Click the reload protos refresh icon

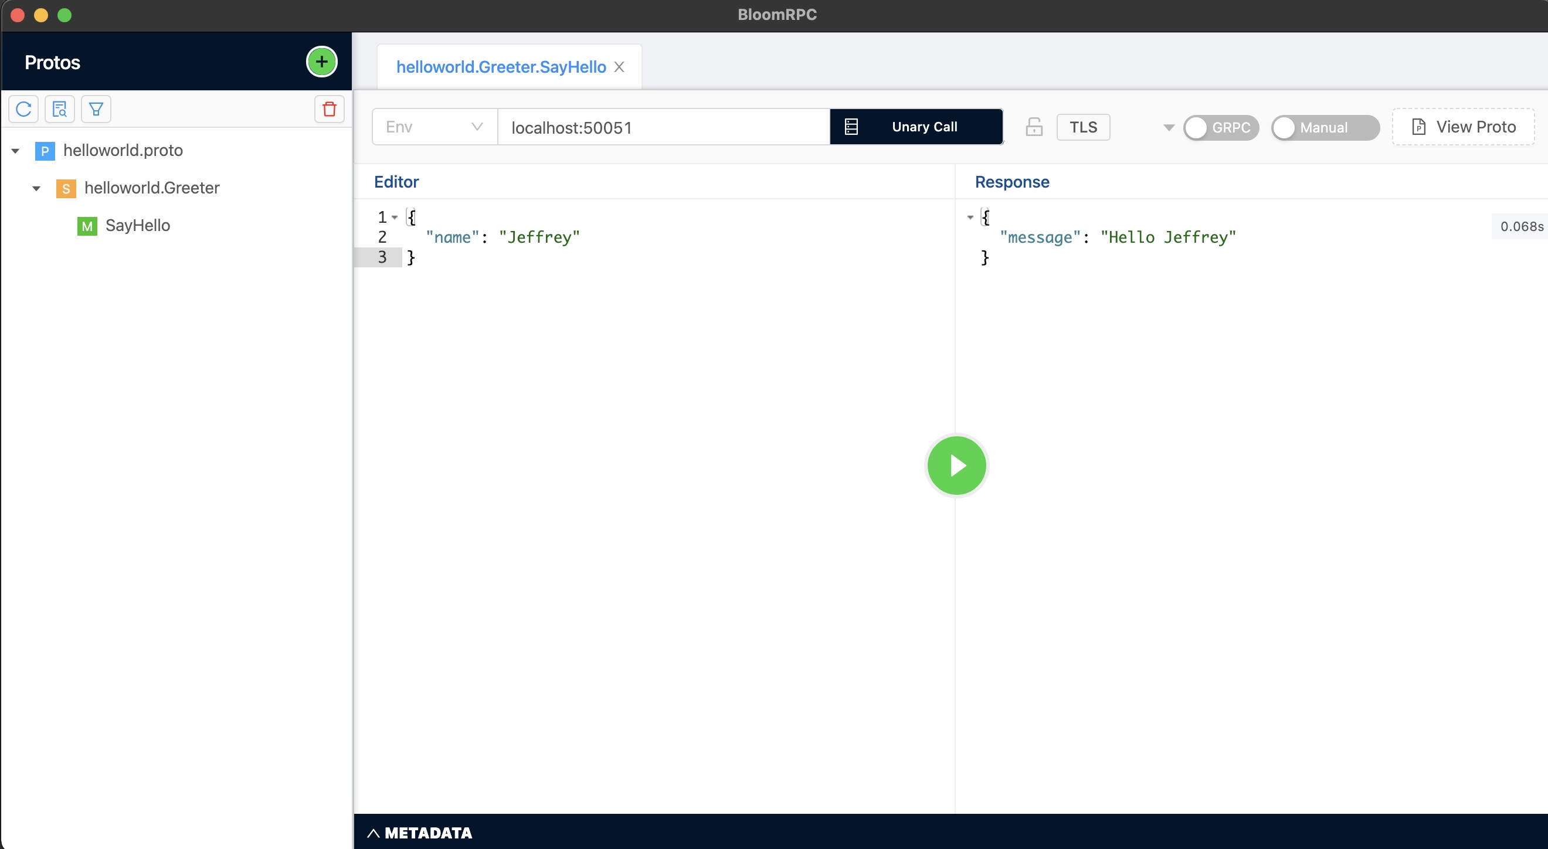(x=23, y=110)
